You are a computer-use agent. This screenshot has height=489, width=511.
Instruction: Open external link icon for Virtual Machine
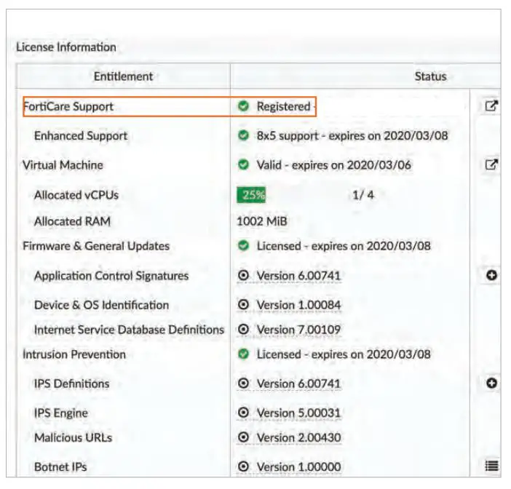coord(491,165)
